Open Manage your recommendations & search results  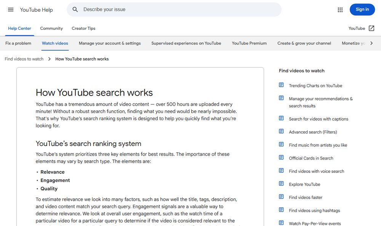coord(321,102)
